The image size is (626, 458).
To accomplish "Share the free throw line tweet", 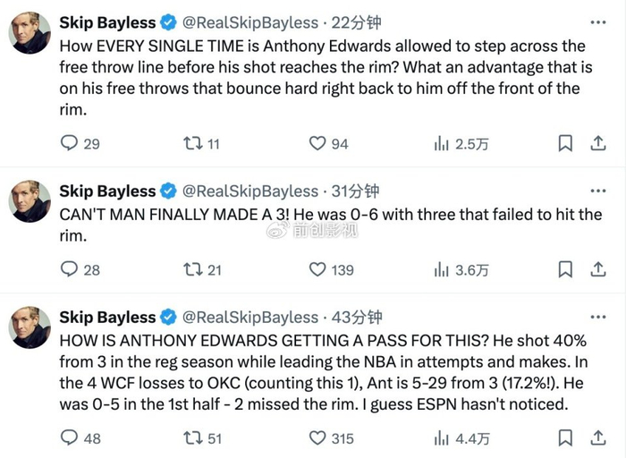I will coord(597,143).
